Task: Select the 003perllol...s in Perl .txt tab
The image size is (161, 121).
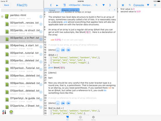Action: tap(70, 10)
